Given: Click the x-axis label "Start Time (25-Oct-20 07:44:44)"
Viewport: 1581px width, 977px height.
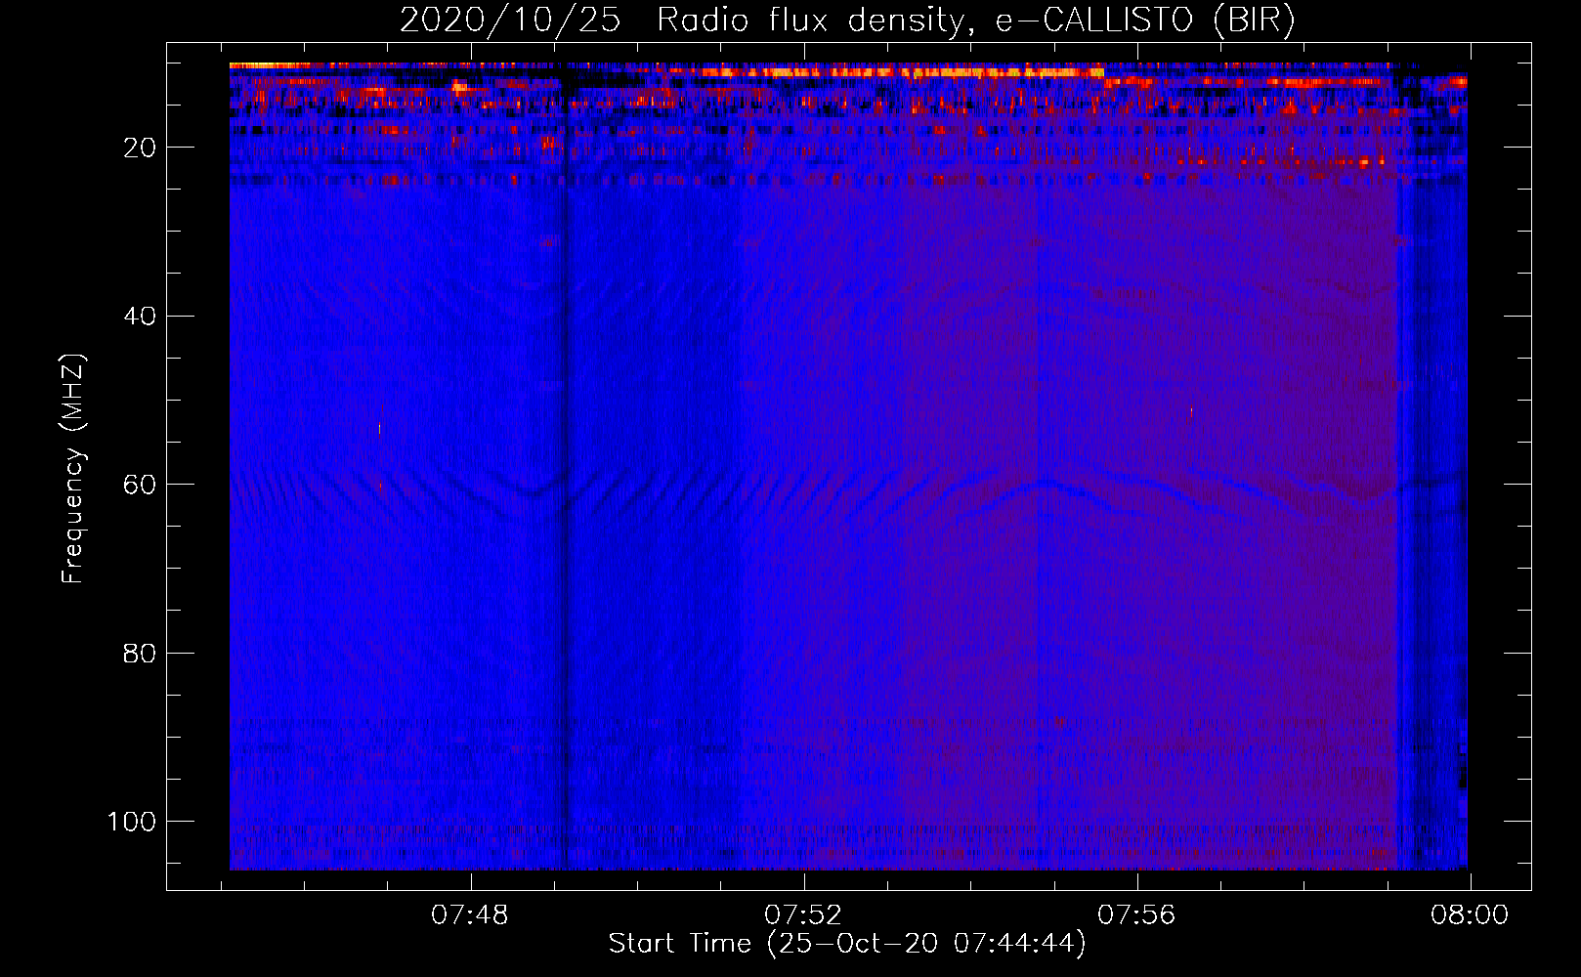Looking at the screenshot, I should 847,944.
